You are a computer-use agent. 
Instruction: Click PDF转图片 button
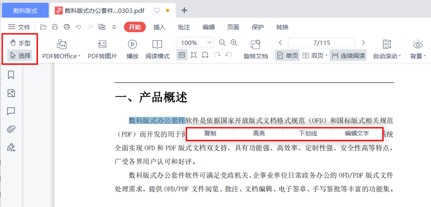click(x=102, y=49)
